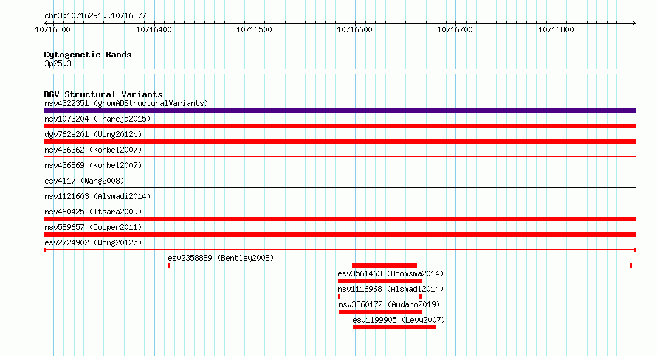Click the 10716300 ruler tick label
Viewport: 657px width, 356px height.
(x=53, y=29)
